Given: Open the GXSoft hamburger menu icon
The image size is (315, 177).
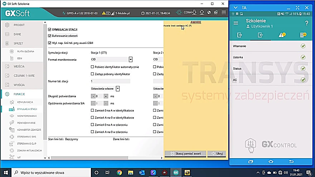Looking at the screenshot, I should pos(224,12).
